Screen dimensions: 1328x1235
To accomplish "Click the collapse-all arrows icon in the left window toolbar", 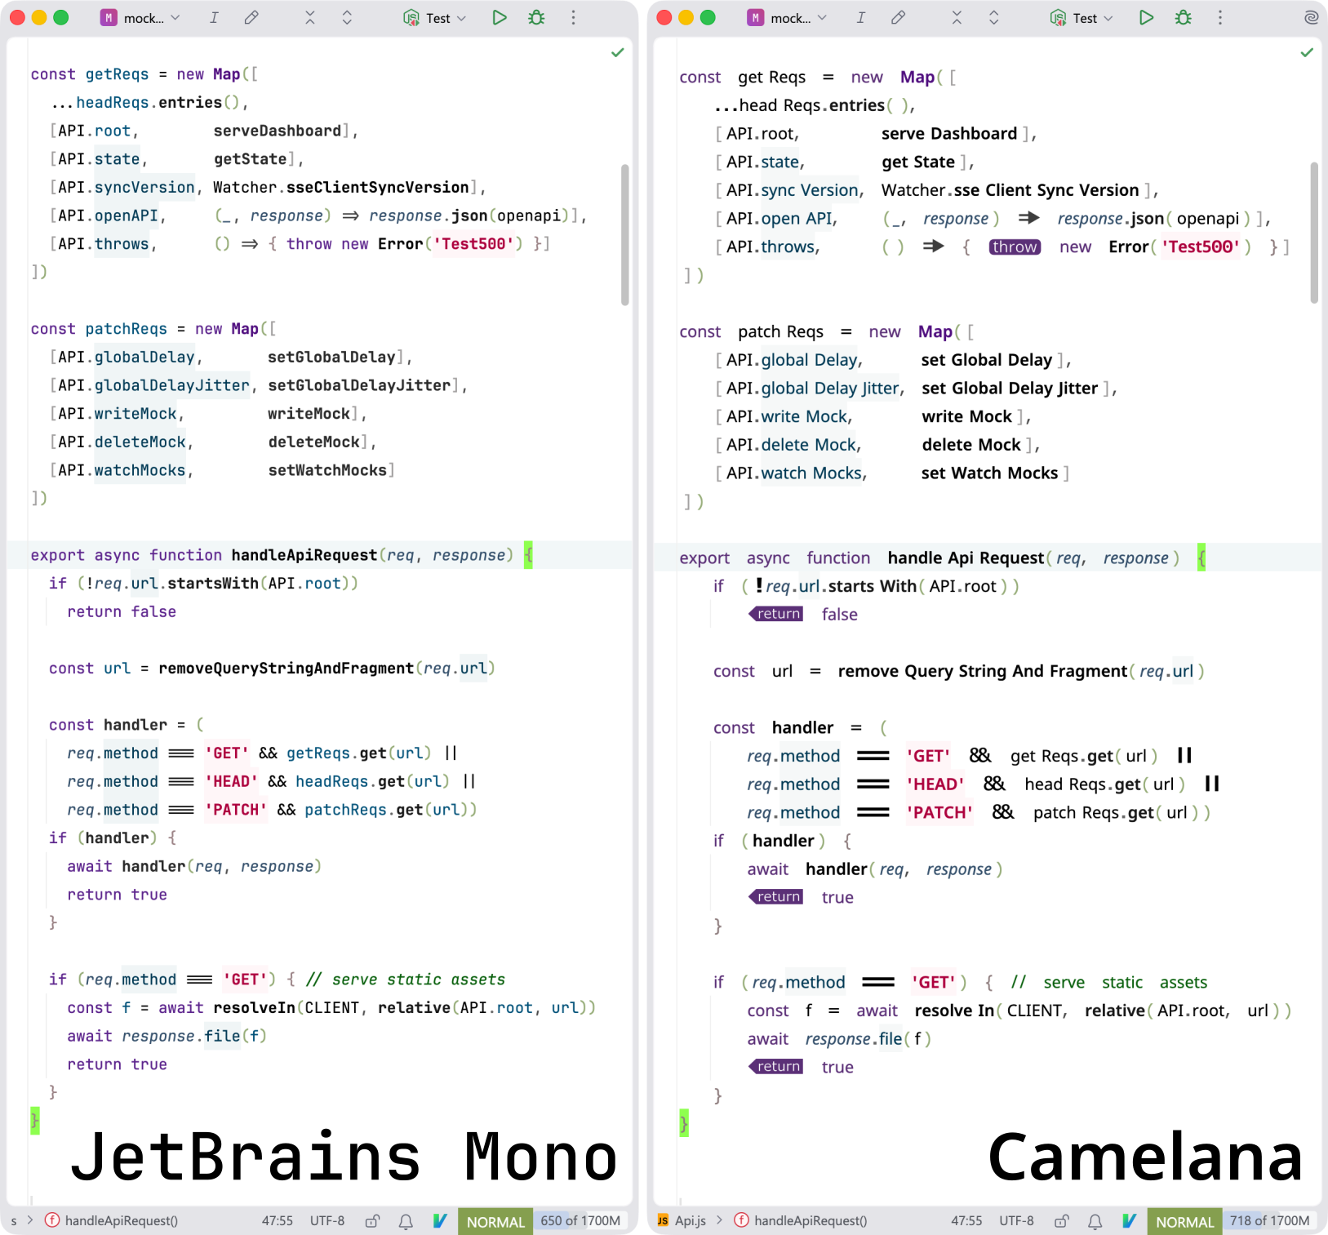I will pyautogui.click(x=310, y=18).
